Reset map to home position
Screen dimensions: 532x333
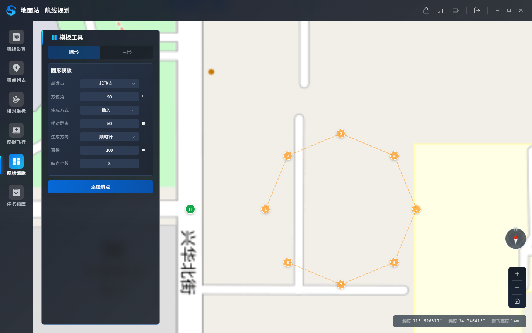[517, 301]
